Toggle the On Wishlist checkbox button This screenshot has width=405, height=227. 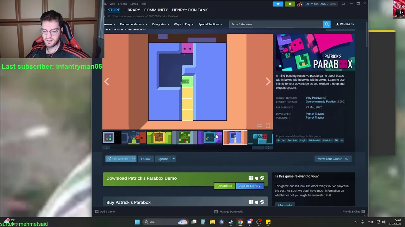tap(118, 159)
